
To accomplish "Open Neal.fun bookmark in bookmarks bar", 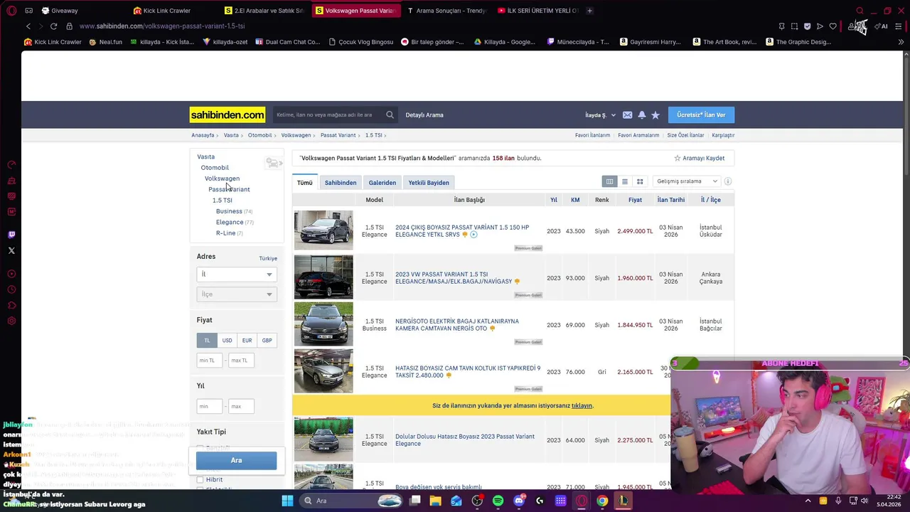I will 106,42.
